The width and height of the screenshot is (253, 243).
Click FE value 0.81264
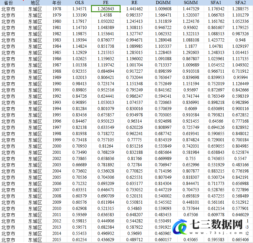(106, 146)
